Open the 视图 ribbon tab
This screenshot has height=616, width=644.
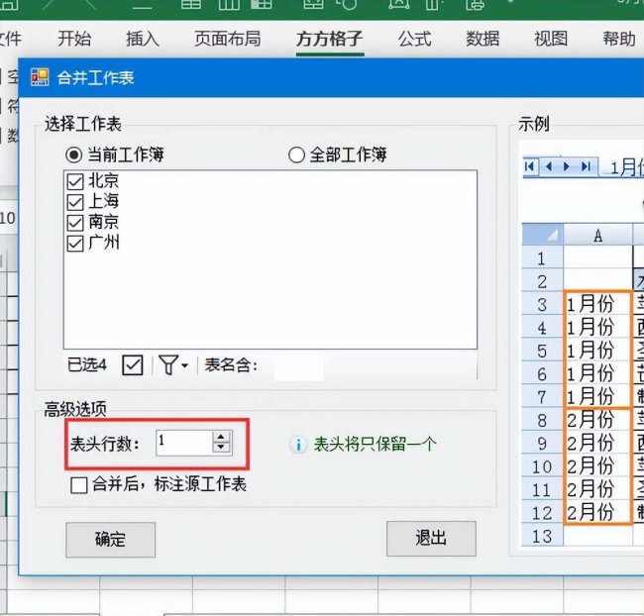coord(551,39)
